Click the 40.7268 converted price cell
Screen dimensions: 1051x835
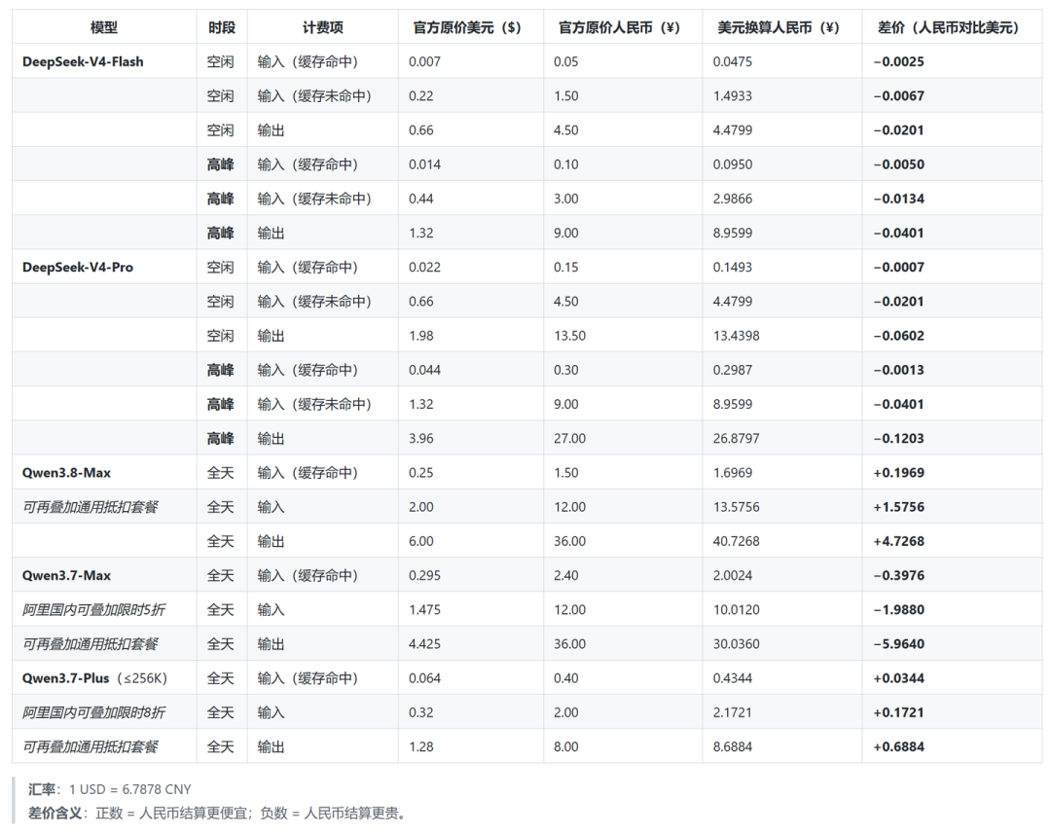[737, 541]
